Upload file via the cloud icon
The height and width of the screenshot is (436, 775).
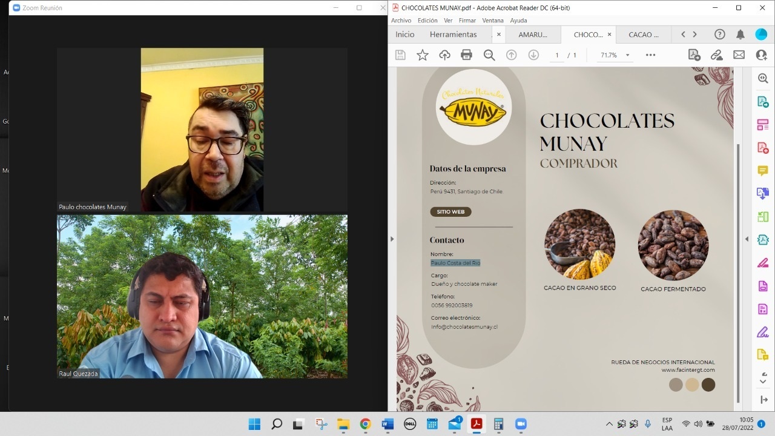click(444, 55)
